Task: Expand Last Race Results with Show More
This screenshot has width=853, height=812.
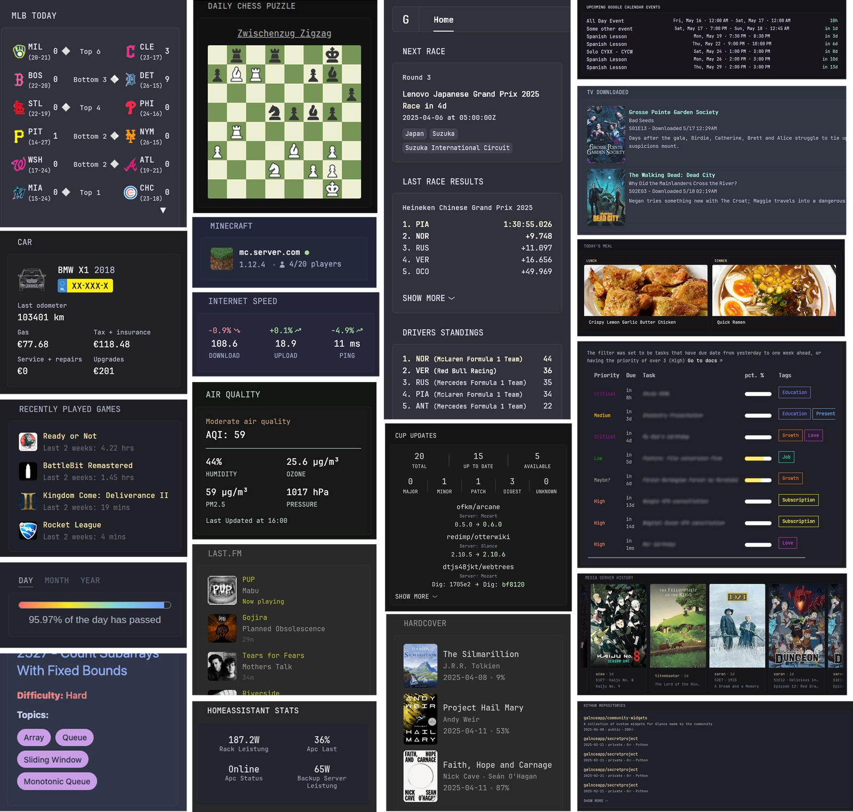Action: (x=428, y=298)
